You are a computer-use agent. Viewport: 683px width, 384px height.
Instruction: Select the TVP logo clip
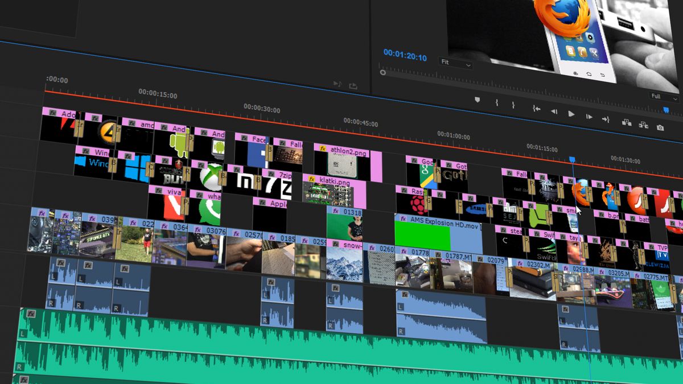[x=658, y=257]
